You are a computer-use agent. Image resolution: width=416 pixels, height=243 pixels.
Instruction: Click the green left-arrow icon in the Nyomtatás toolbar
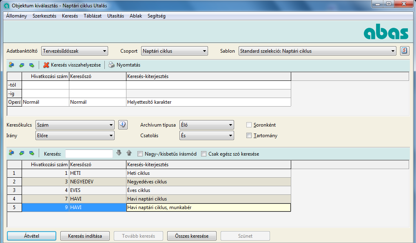click(x=22, y=65)
